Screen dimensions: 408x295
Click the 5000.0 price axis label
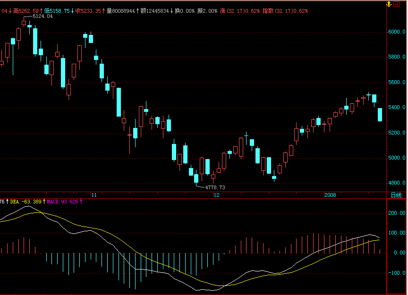click(397, 158)
